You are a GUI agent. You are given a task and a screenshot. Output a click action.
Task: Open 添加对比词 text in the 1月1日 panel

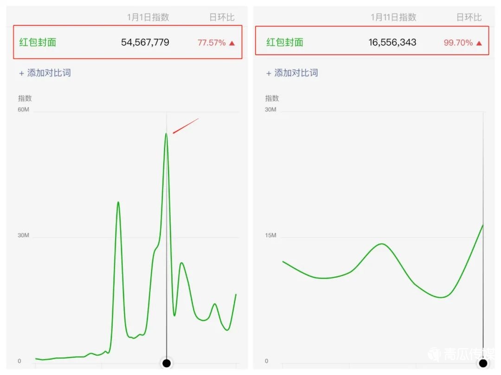click(49, 73)
